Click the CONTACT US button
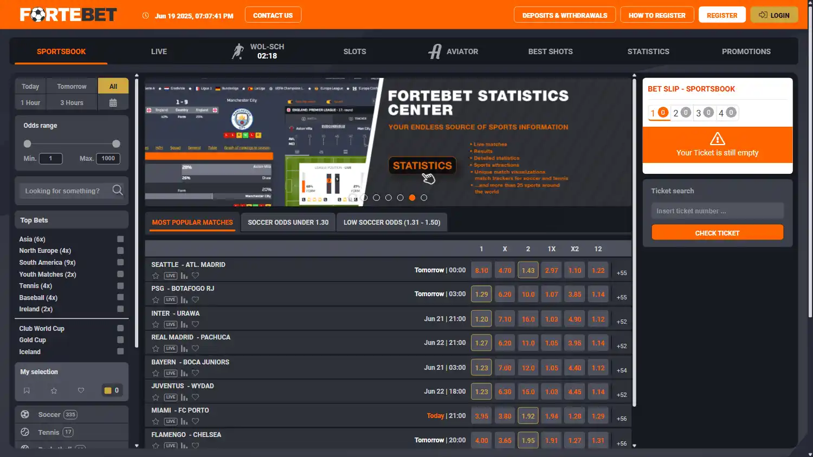 pos(273,15)
